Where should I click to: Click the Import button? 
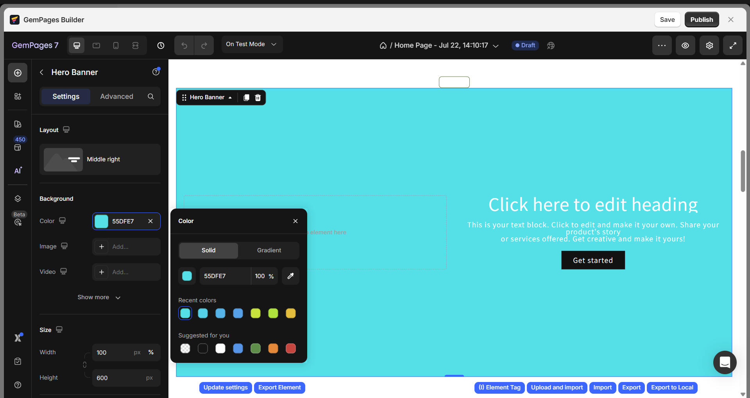pos(603,387)
